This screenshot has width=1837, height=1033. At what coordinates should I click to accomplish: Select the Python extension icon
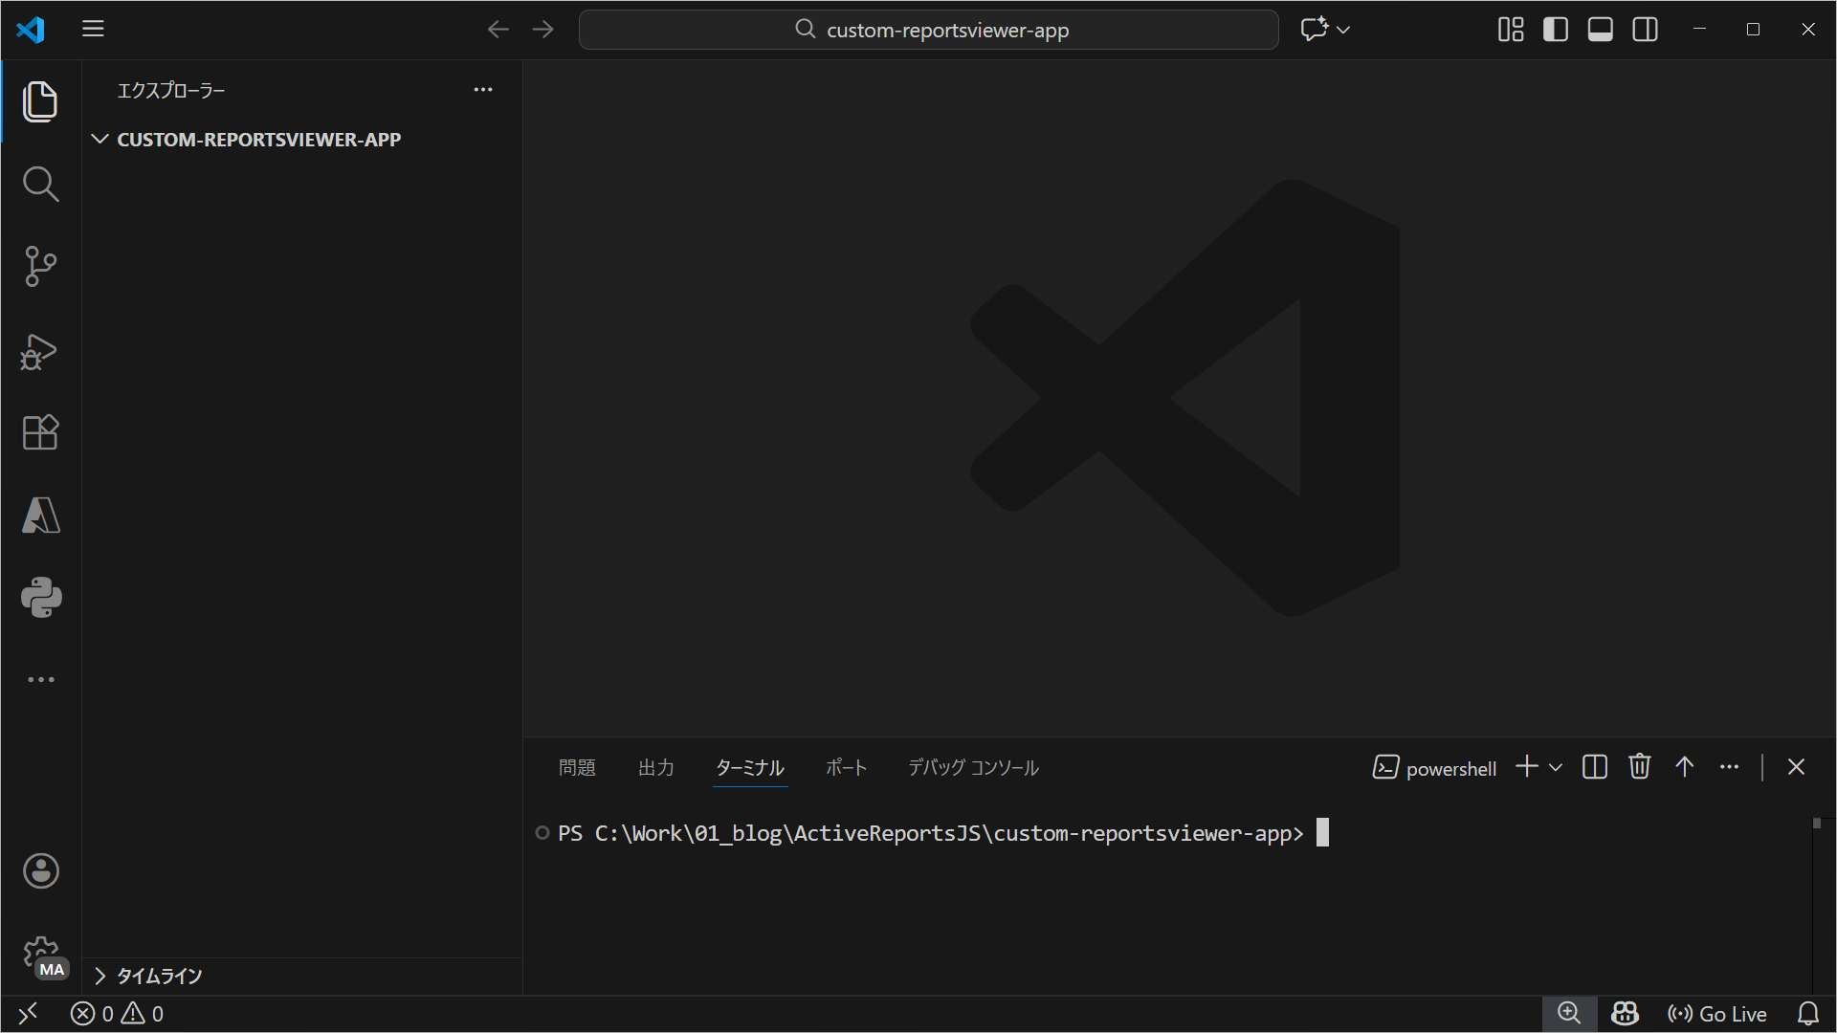[x=40, y=598]
